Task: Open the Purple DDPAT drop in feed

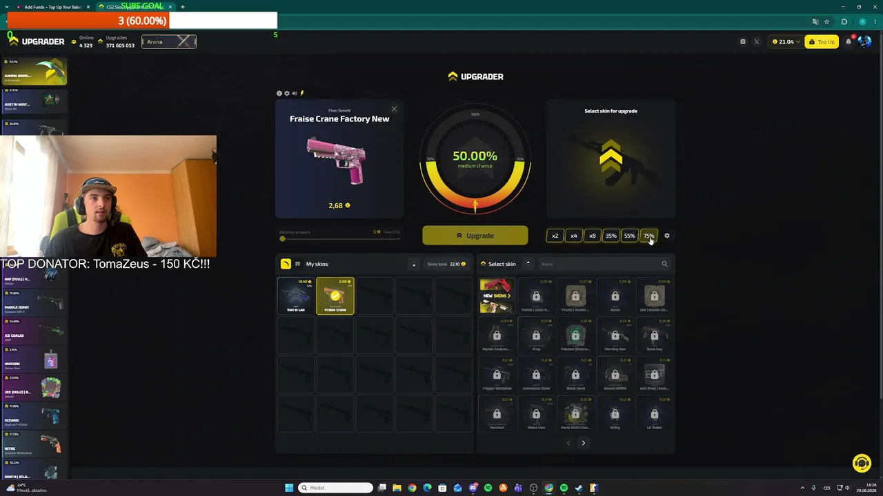Action: coord(34,304)
